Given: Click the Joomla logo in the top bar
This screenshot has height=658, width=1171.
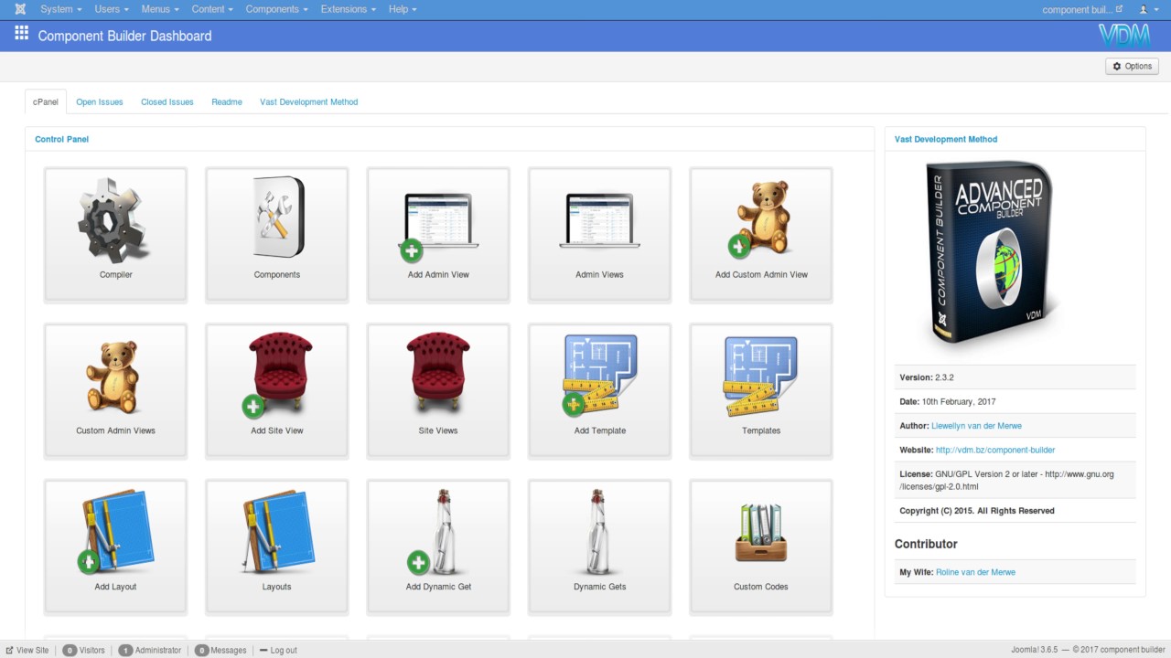Looking at the screenshot, I should (20, 9).
